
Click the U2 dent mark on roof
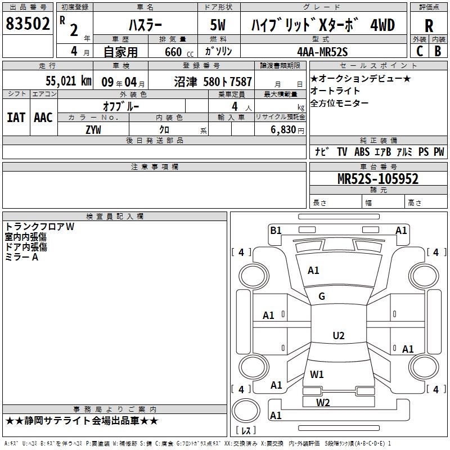pyautogui.click(x=338, y=336)
